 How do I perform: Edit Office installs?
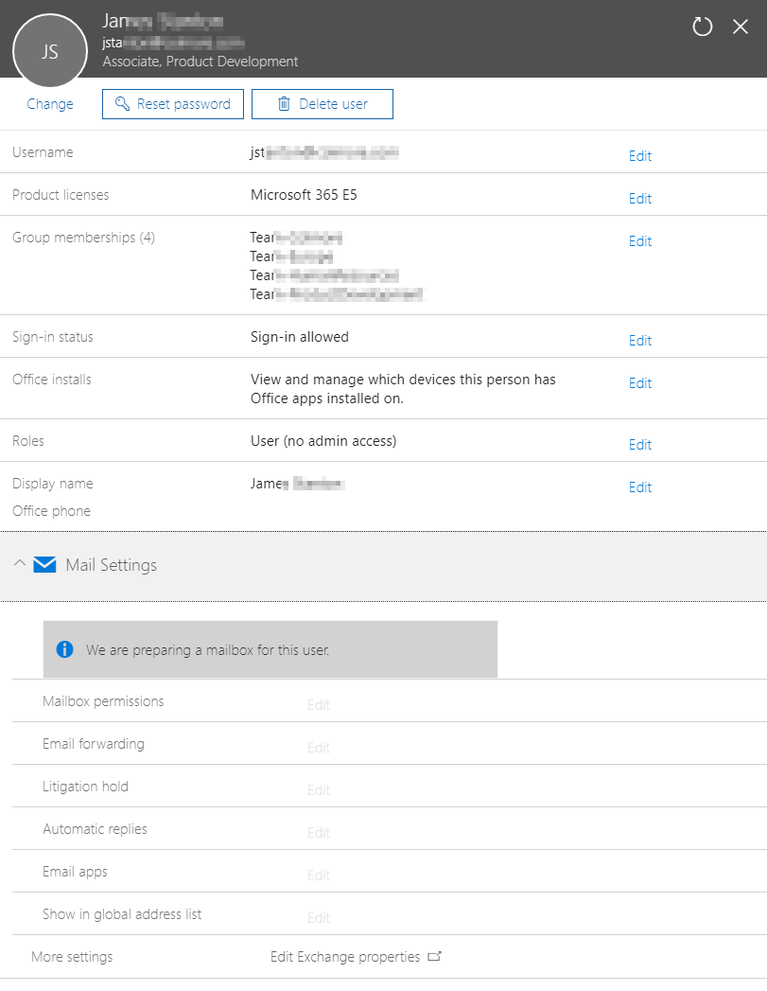click(640, 383)
